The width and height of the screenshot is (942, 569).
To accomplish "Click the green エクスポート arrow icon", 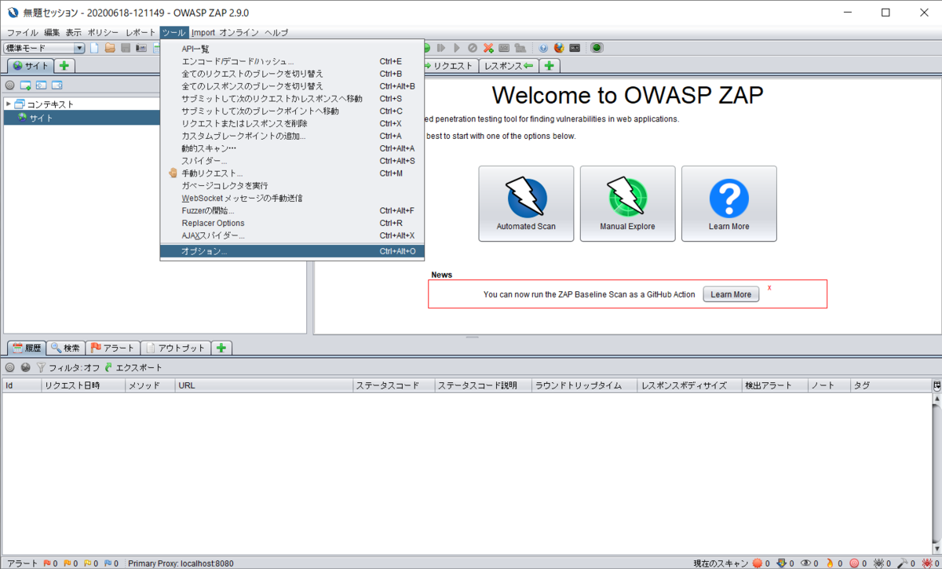I will [108, 367].
